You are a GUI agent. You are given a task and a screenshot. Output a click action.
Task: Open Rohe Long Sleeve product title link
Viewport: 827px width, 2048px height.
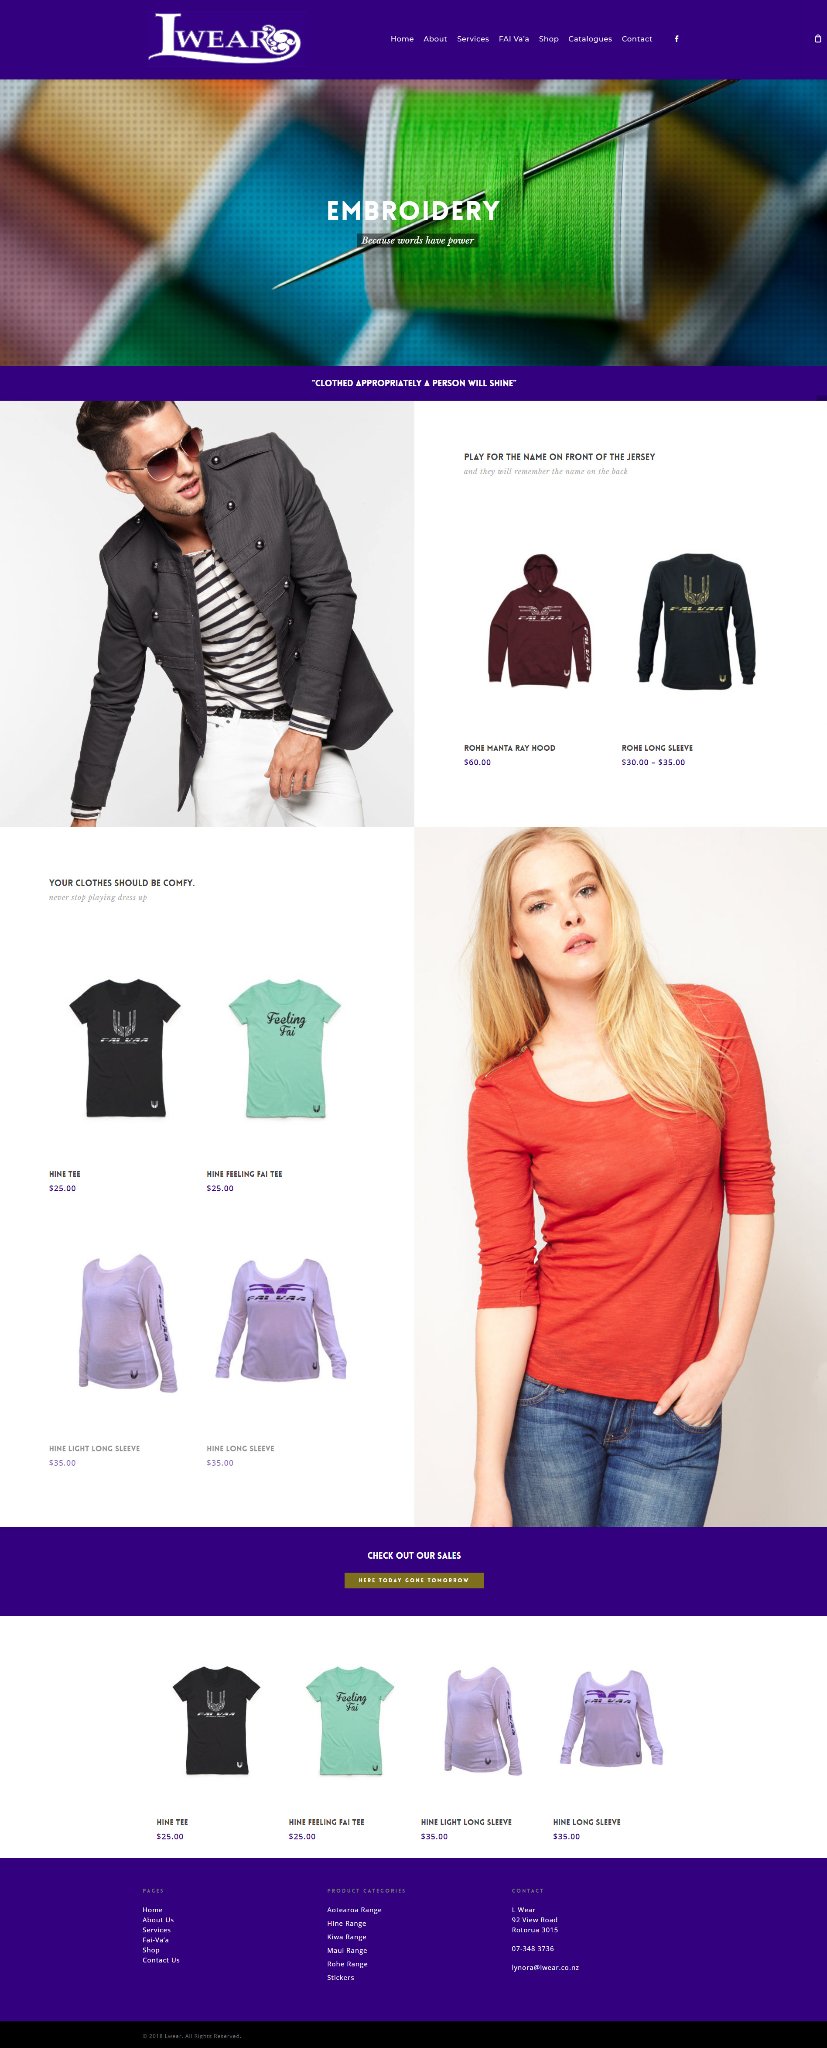pyautogui.click(x=657, y=748)
